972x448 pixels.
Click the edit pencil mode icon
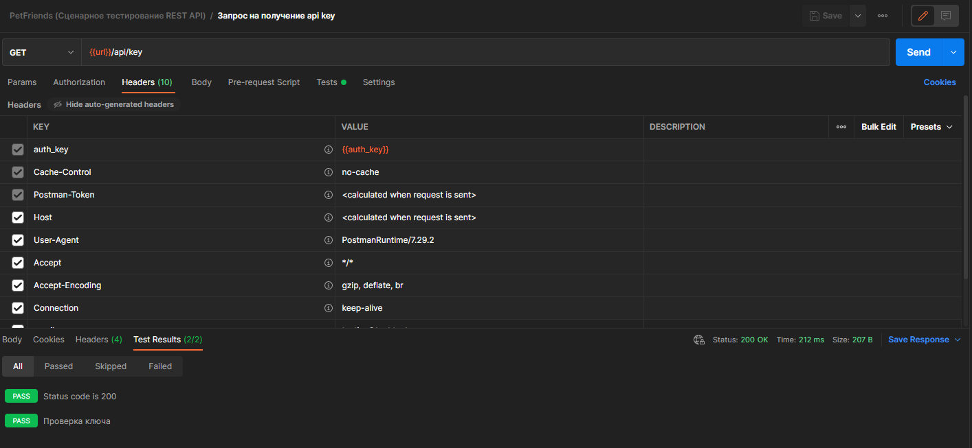[x=923, y=15]
